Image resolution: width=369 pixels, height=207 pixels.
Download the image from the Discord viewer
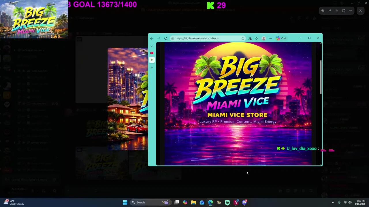pyautogui.click(x=337, y=11)
